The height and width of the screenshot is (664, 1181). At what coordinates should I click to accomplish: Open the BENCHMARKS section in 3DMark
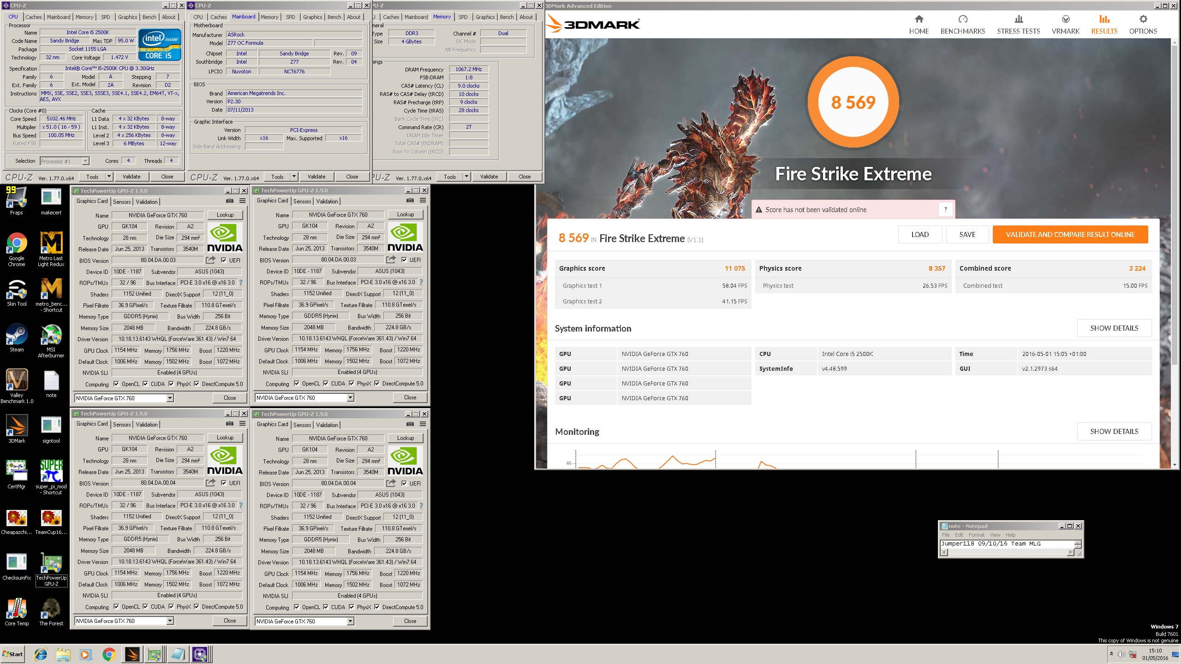pos(963,25)
